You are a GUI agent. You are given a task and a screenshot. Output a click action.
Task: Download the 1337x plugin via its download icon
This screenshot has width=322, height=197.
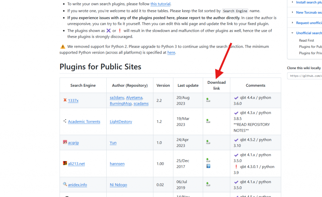(x=208, y=100)
